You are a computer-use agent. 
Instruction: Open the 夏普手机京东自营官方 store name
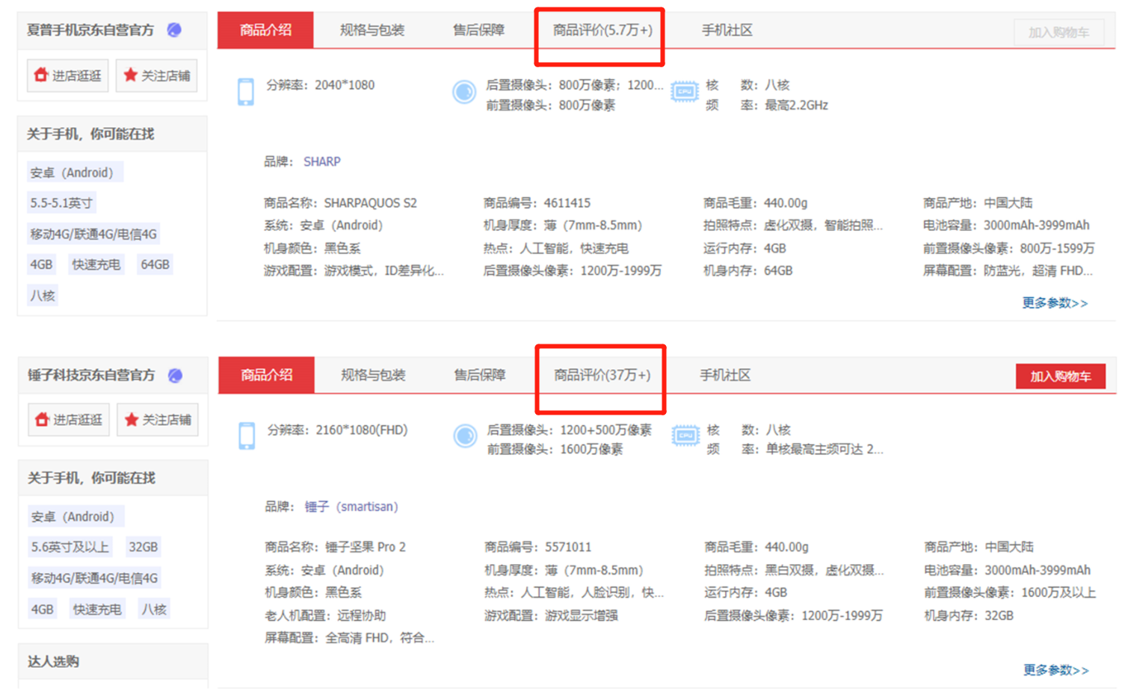tap(90, 30)
